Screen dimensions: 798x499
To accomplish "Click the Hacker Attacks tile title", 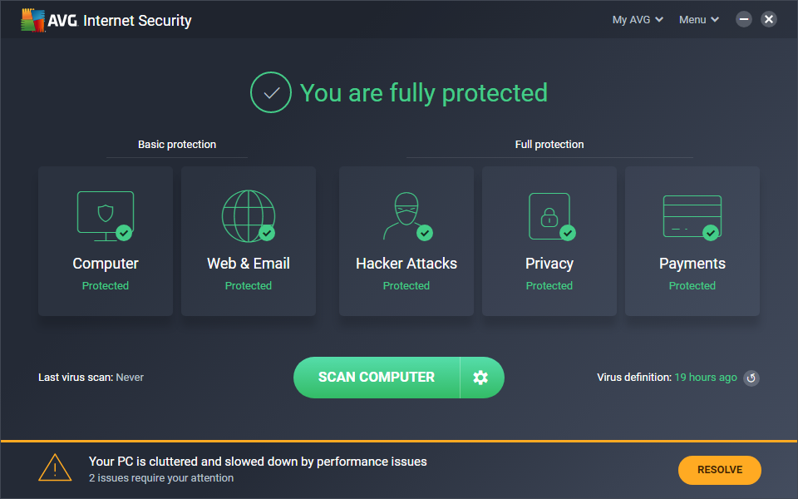I will (x=406, y=264).
